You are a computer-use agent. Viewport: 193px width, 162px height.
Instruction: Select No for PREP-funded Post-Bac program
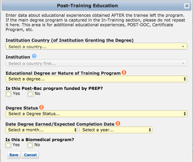pyautogui.click(x=30, y=94)
